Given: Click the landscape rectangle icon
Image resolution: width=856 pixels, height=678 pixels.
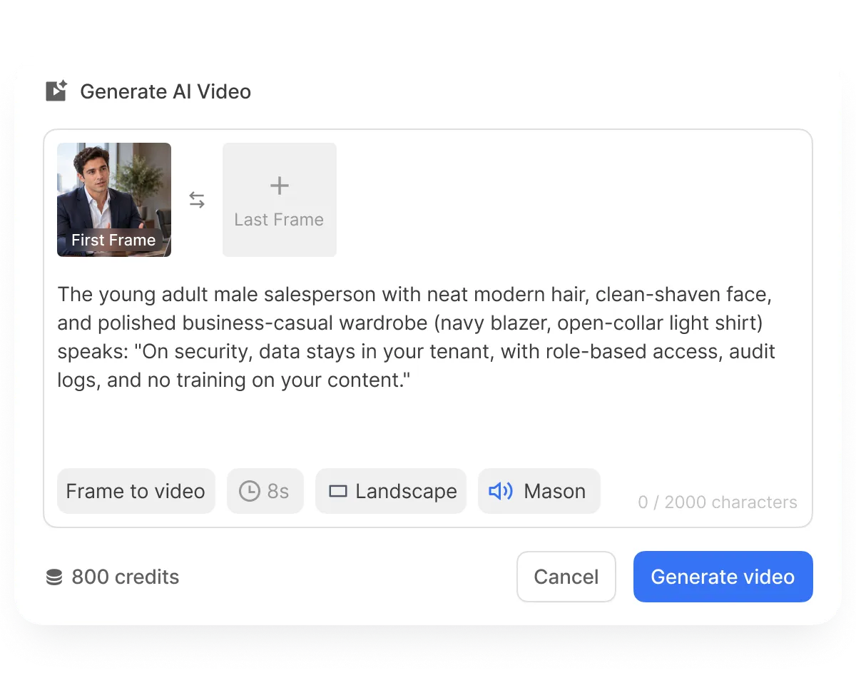Looking at the screenshot, I should [337, 491].
